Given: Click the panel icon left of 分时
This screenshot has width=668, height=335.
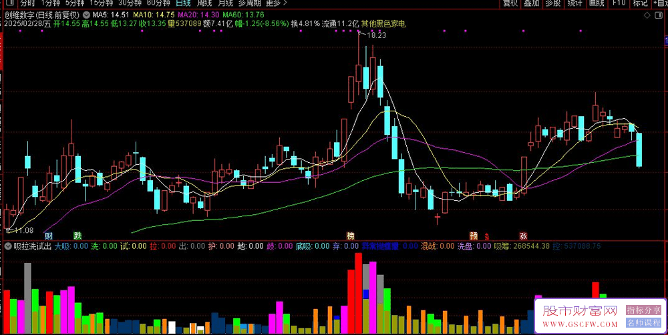Looking at the screenshot, I should [9, 3].
